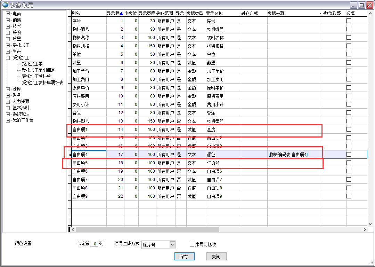
Task: Click the 颜色设置 label
Action: [23, 244]
